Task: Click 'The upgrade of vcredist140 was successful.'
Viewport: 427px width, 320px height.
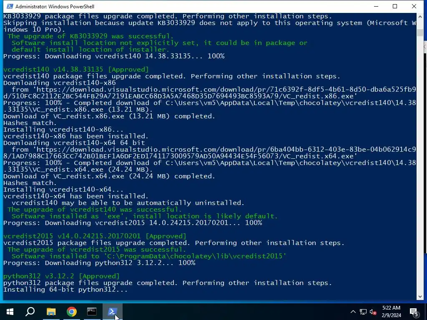Action: tap(95, 210)
